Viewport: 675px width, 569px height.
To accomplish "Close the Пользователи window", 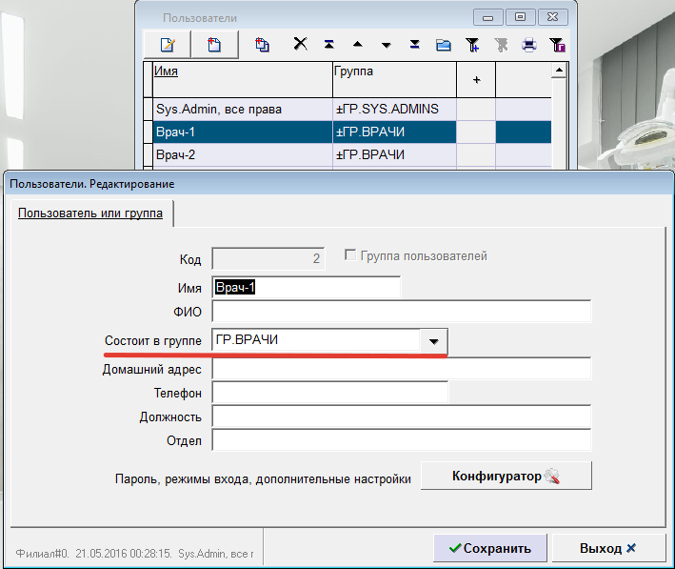I will (x=552, y=17).
